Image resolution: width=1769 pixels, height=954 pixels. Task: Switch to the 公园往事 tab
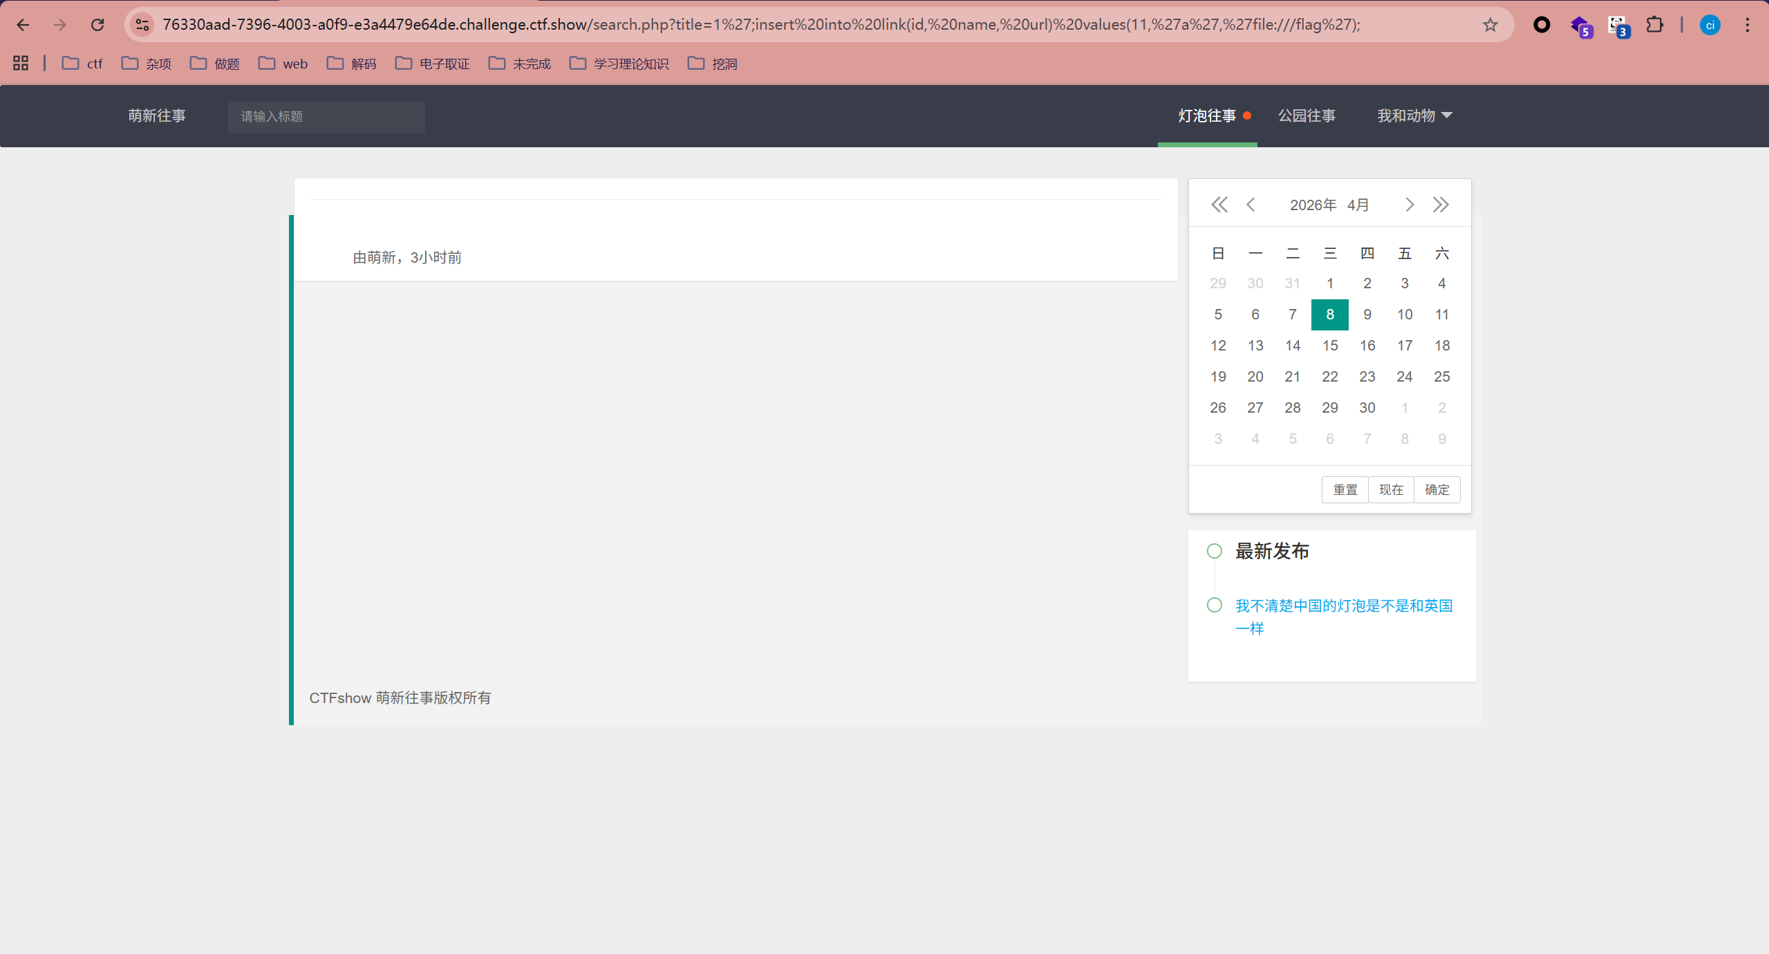tap(1306, 115)
